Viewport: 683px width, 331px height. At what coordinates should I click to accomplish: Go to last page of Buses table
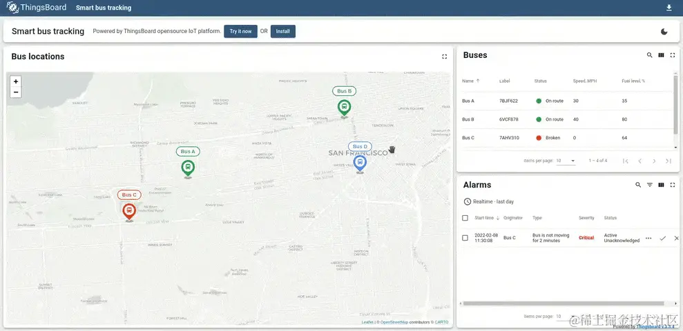(668, 161)
